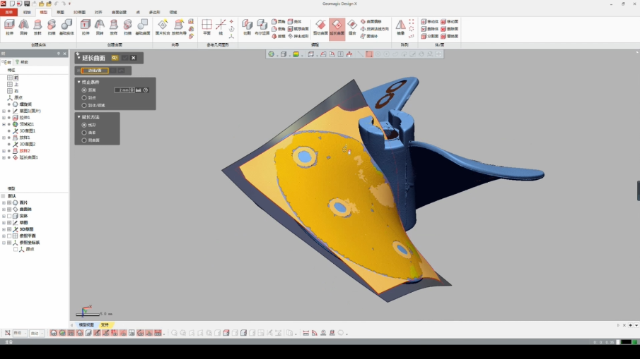Screen dimensions: 640x359
Task: Click the distance value input field
Action: click(122, 90)
